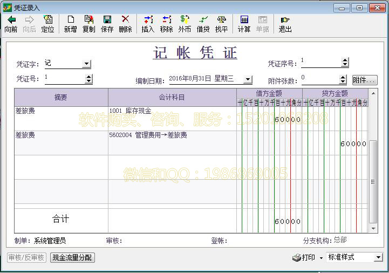Open the 计算 calculator tool
This screenshot has height=273, width=389.
(x=244, y=20)
